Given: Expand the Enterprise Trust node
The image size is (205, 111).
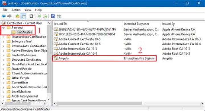Looking at the screenshot, I should pyautogui.click(x=3, y=42).
